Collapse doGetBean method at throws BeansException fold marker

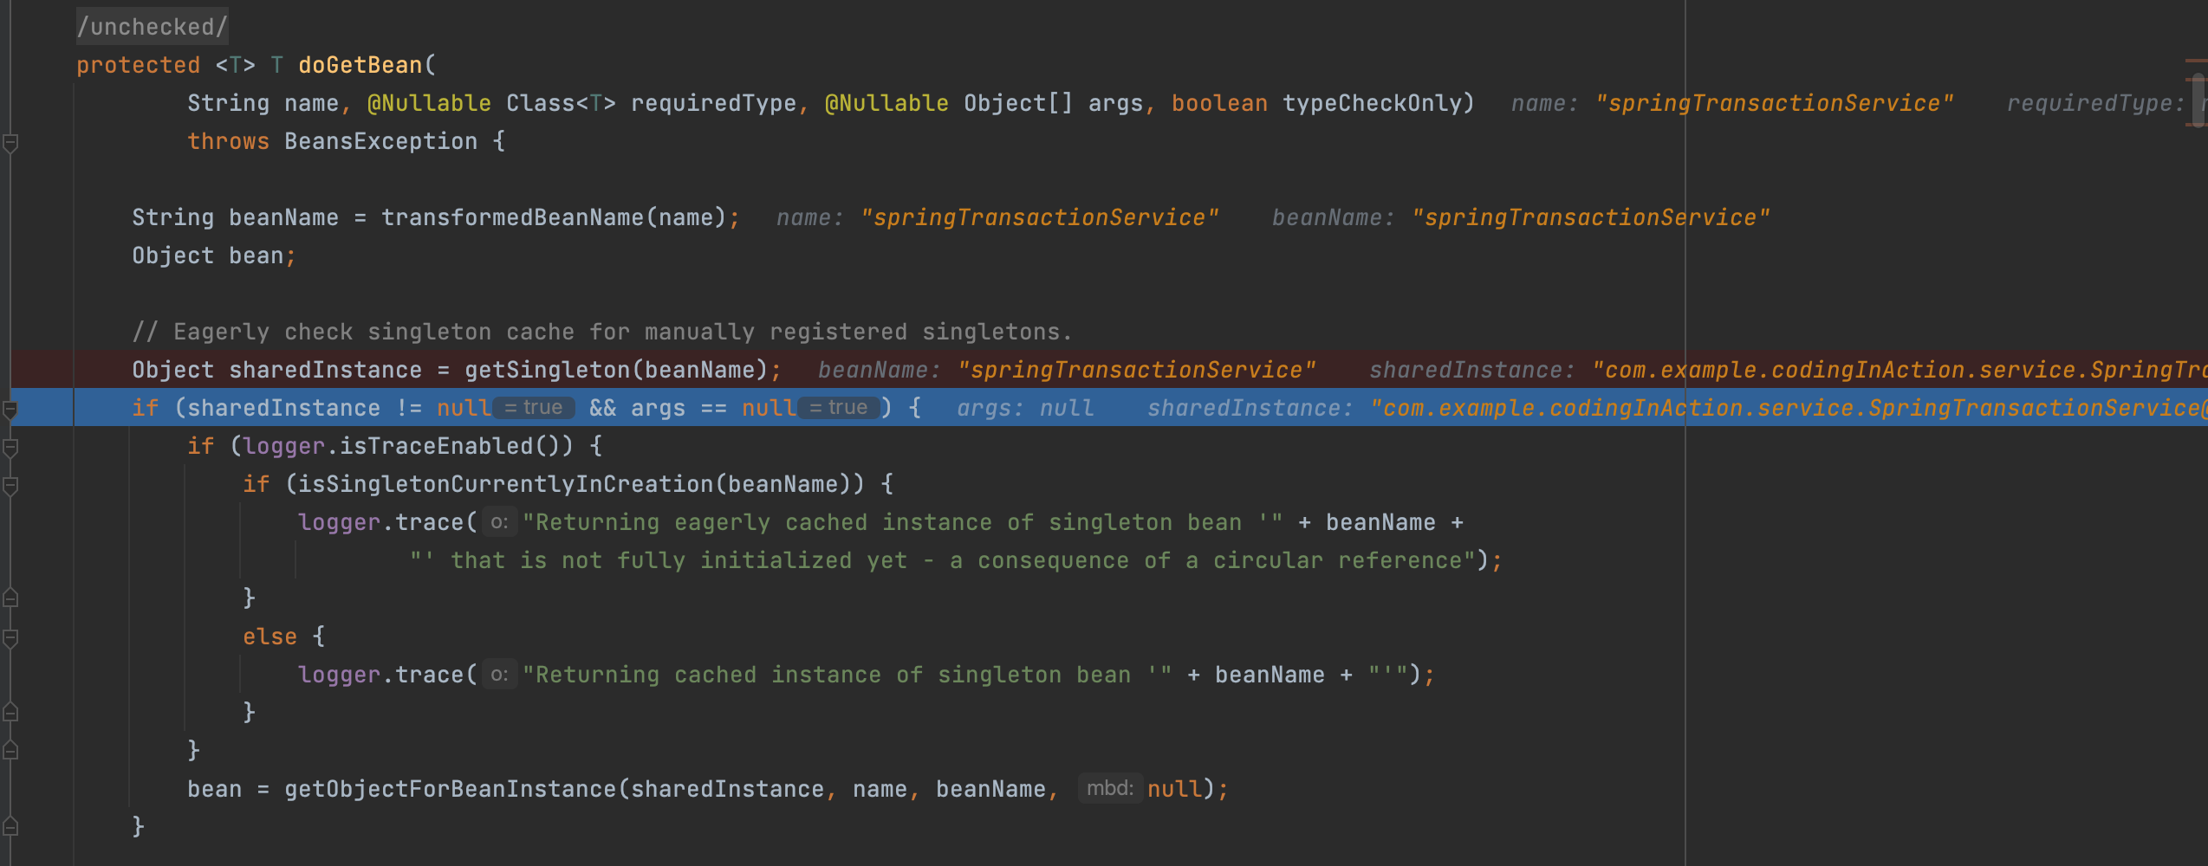point(10,143)
